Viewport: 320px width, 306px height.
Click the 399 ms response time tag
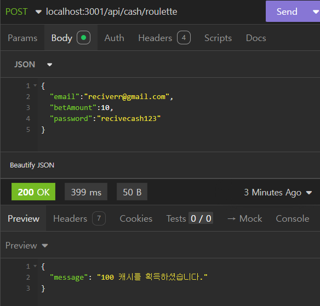(86, 192)
